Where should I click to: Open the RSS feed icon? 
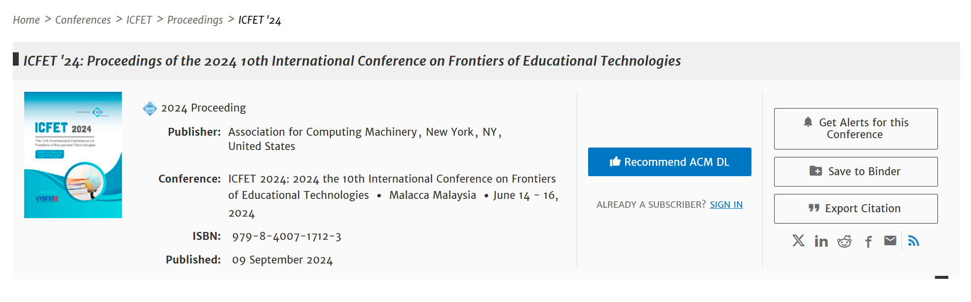(x=914, y=241)
